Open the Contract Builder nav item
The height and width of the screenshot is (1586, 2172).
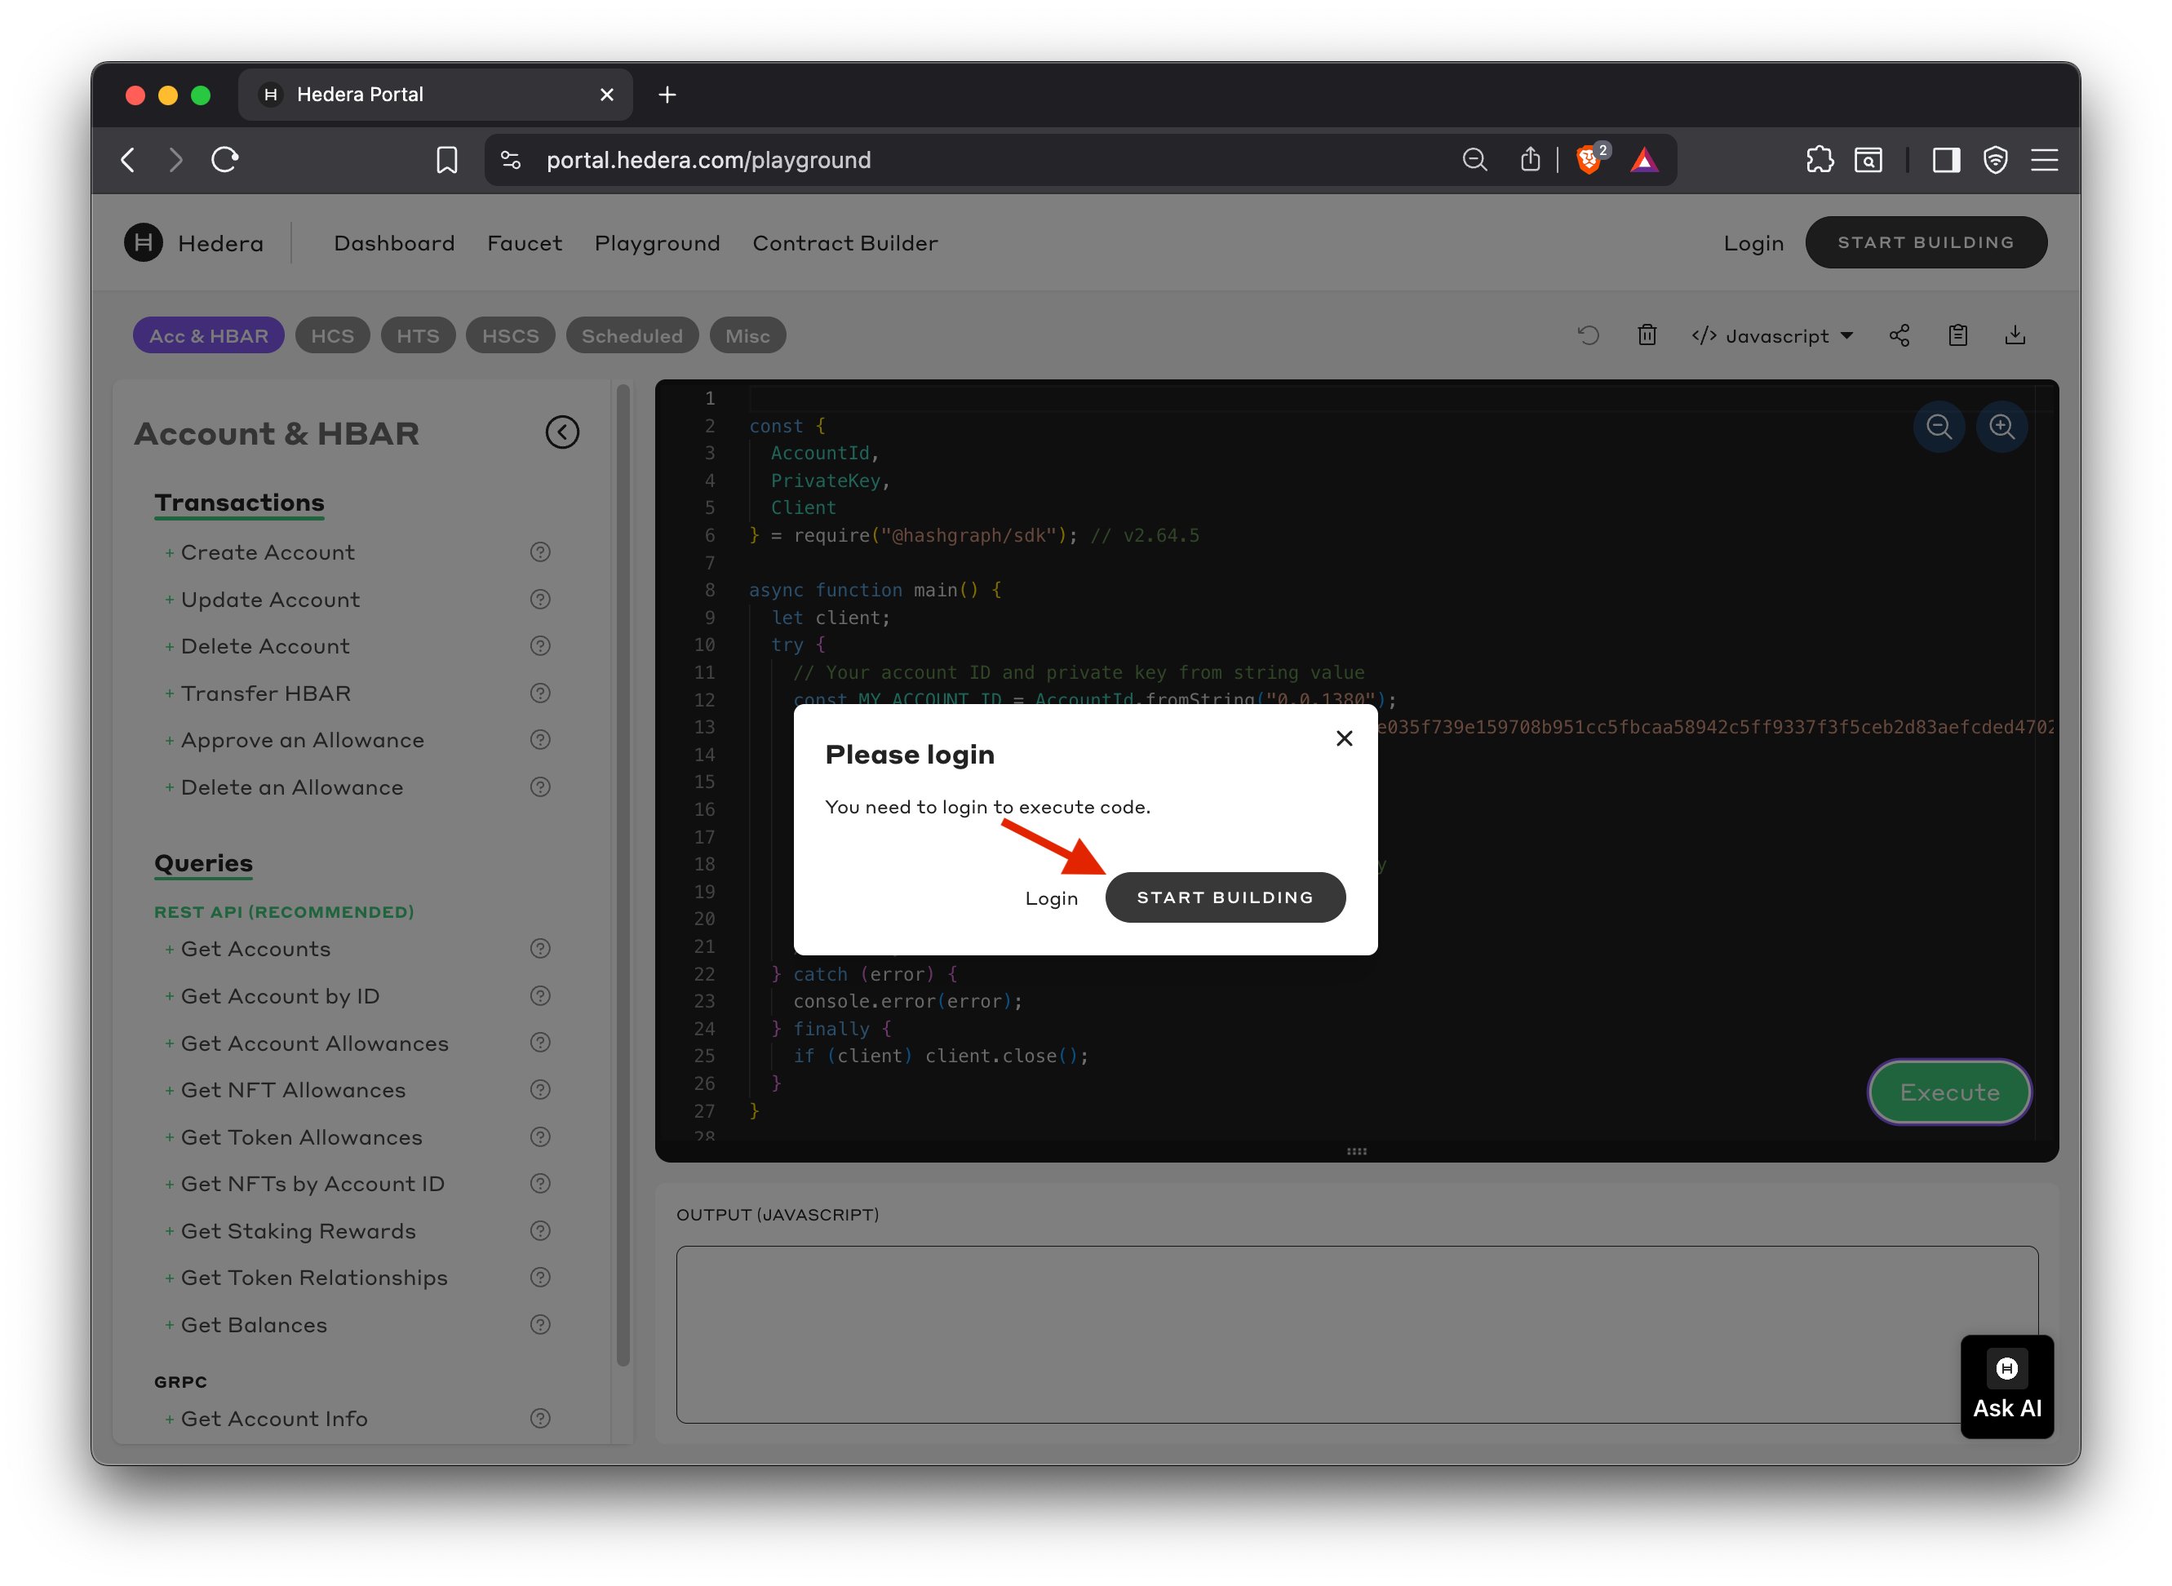point(845,243)
